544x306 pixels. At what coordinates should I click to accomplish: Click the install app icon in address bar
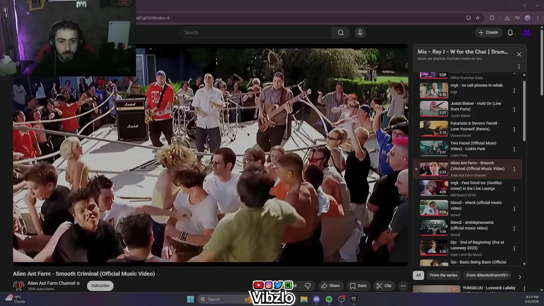coord(468,18)
